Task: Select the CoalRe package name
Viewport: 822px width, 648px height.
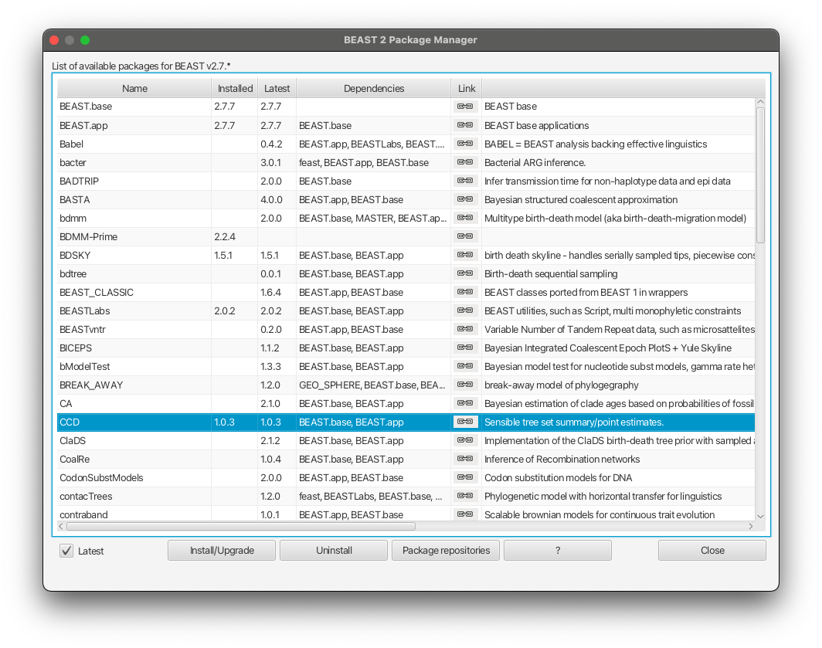Action: click(x=74, y=460)
